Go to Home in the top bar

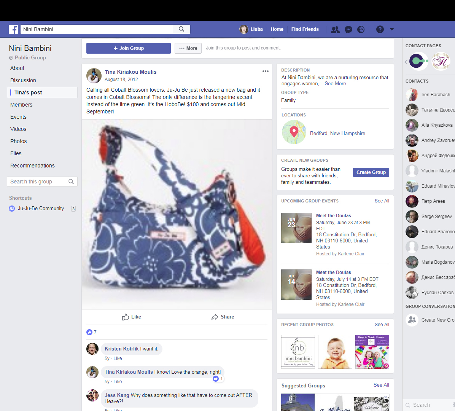[277, 29]
